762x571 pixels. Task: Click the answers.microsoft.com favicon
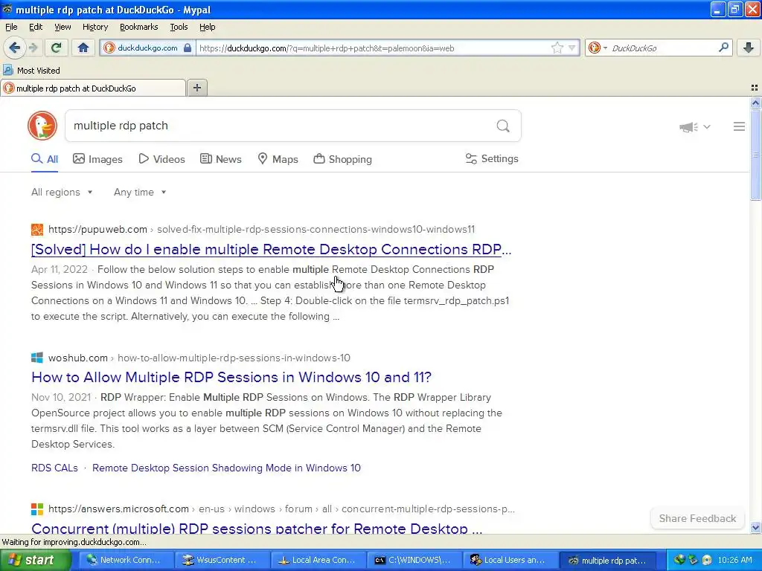pos(37,509)
